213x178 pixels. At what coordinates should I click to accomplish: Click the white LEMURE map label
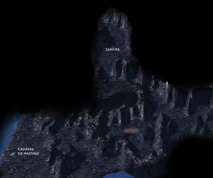[x=112, y=49]
